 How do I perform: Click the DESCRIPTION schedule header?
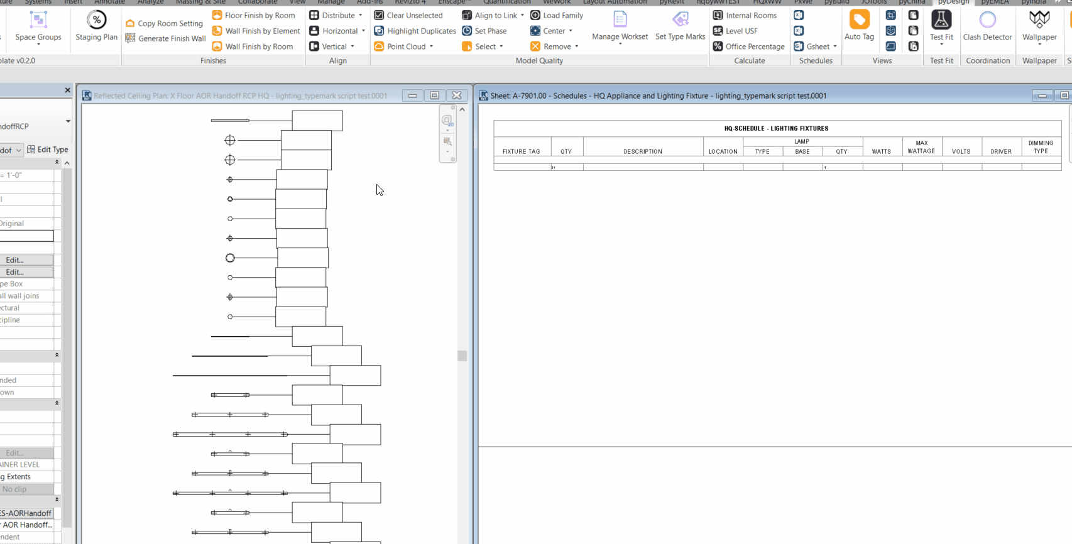[643, 151]
